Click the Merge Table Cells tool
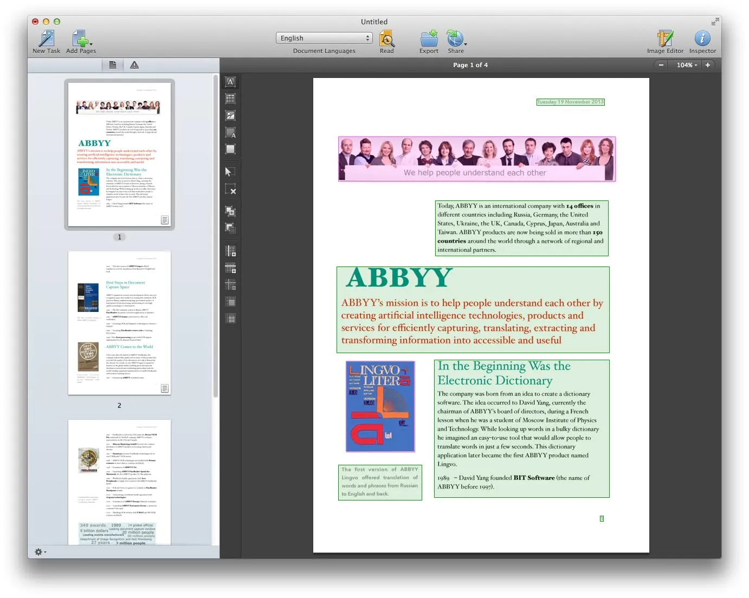 (x=230, y=301)
